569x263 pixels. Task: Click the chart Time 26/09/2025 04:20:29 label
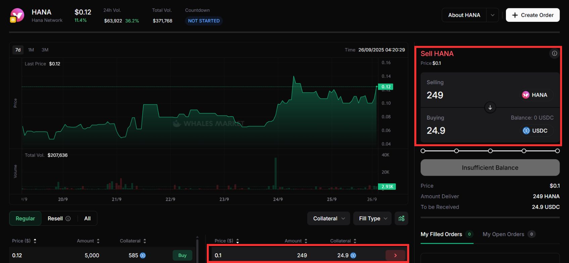375,50
